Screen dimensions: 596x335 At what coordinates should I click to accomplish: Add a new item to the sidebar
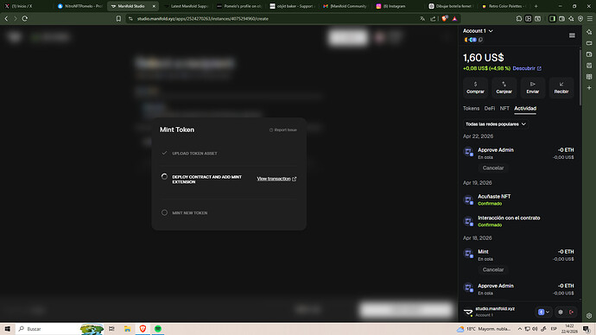589,88
